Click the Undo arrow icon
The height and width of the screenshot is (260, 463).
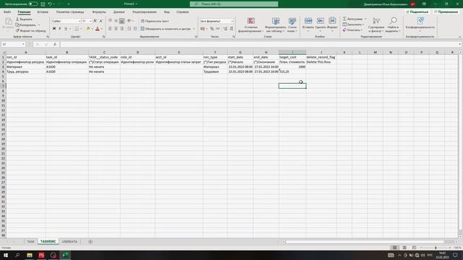coord(50,4)
